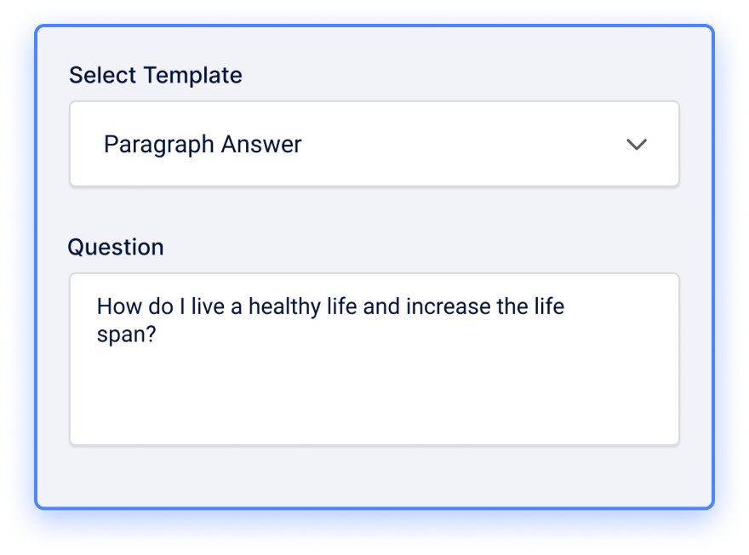Click empty panel area below Question box
The height and width of the screenshot is (555, 749).
374,475
